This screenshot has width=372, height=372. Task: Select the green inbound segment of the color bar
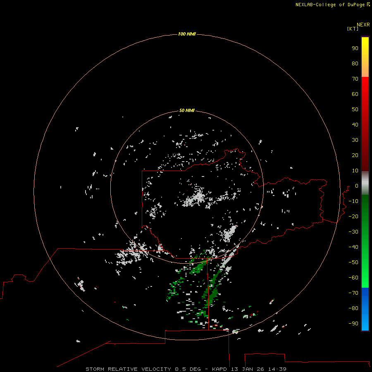click(x=365, y=241)
